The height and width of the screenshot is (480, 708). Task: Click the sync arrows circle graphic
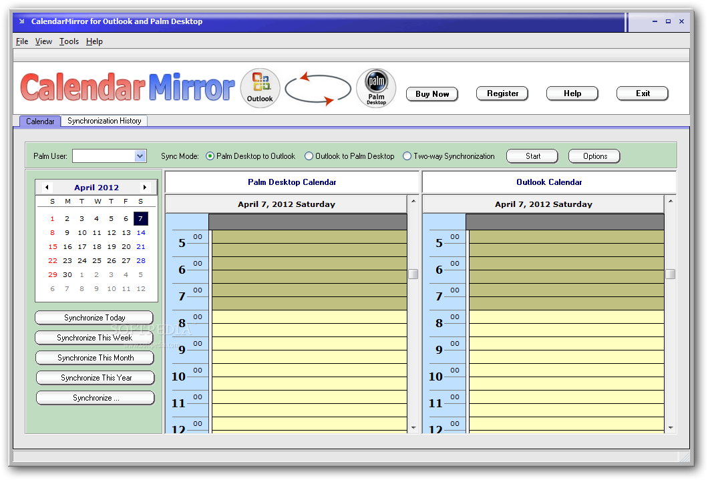click(318, 88)
